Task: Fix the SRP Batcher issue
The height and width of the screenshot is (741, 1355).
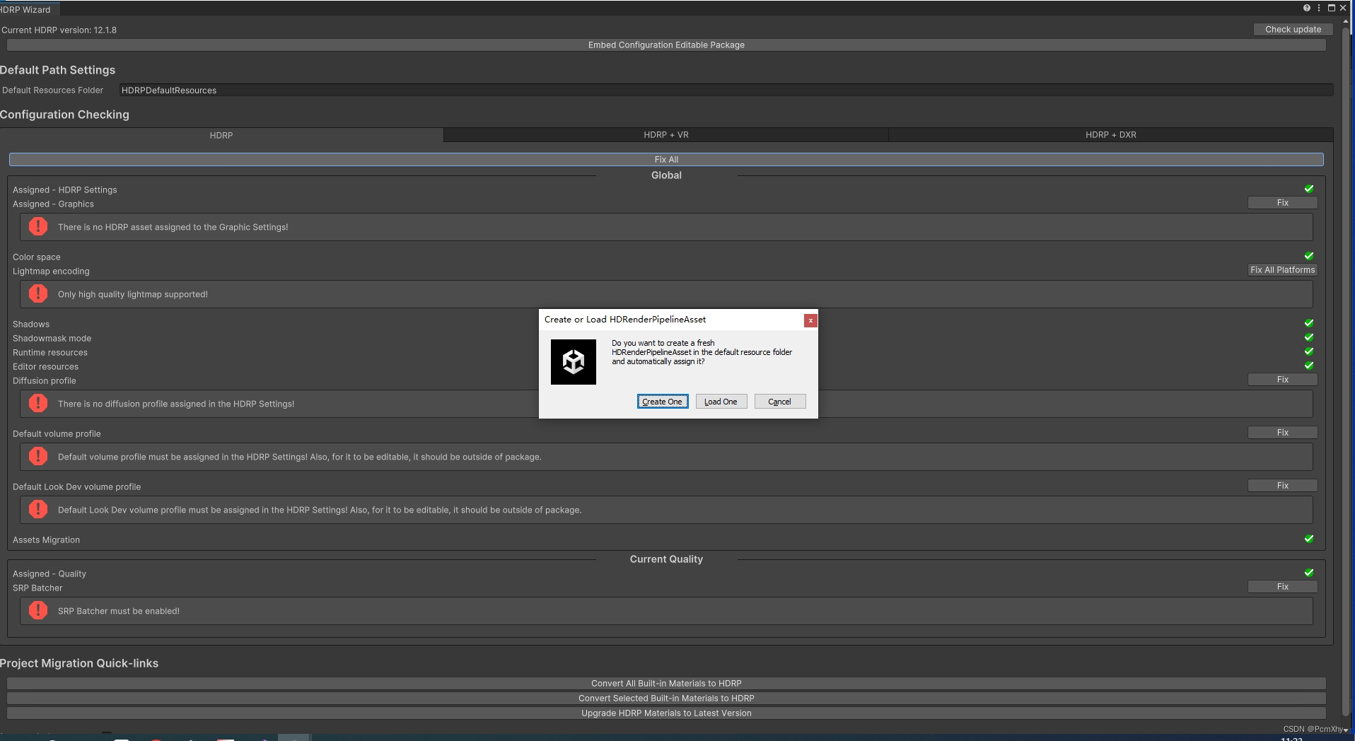Action: point(1282,587)
